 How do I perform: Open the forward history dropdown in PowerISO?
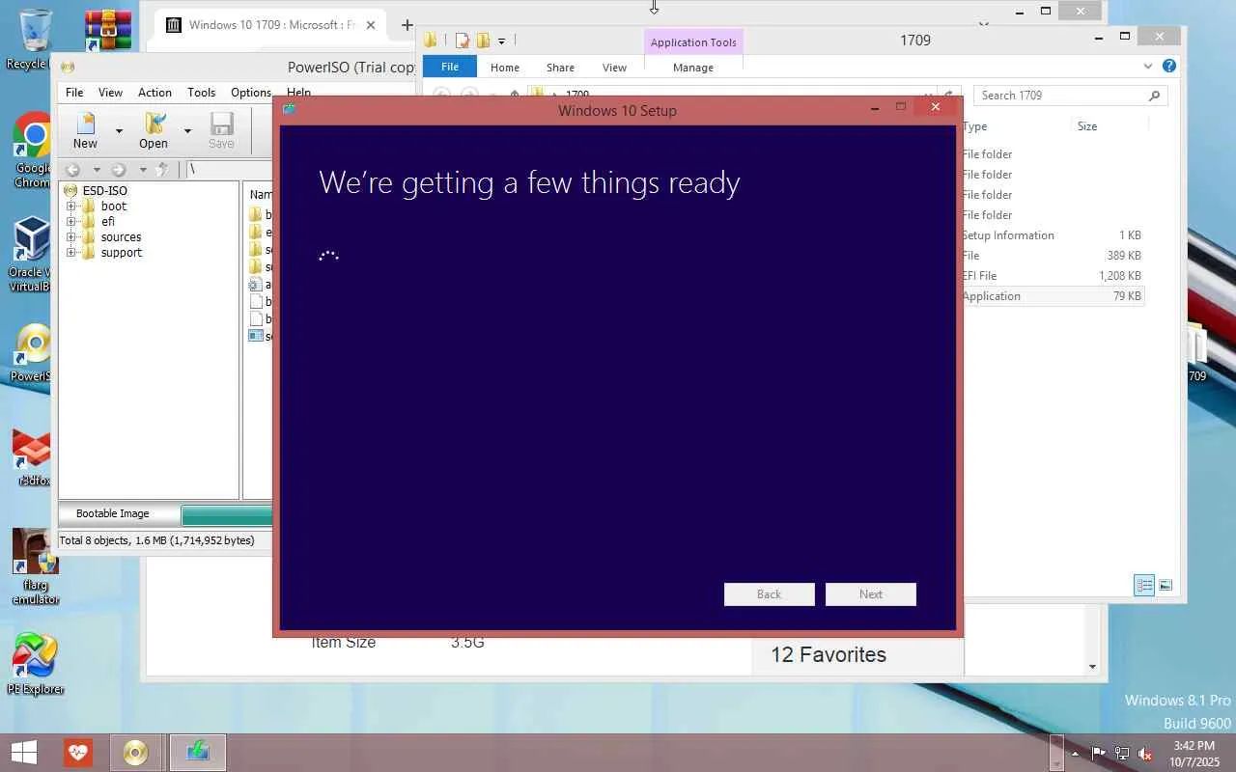(143, 170)
